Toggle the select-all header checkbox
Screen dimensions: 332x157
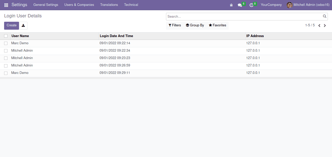(x=6, y=36)
